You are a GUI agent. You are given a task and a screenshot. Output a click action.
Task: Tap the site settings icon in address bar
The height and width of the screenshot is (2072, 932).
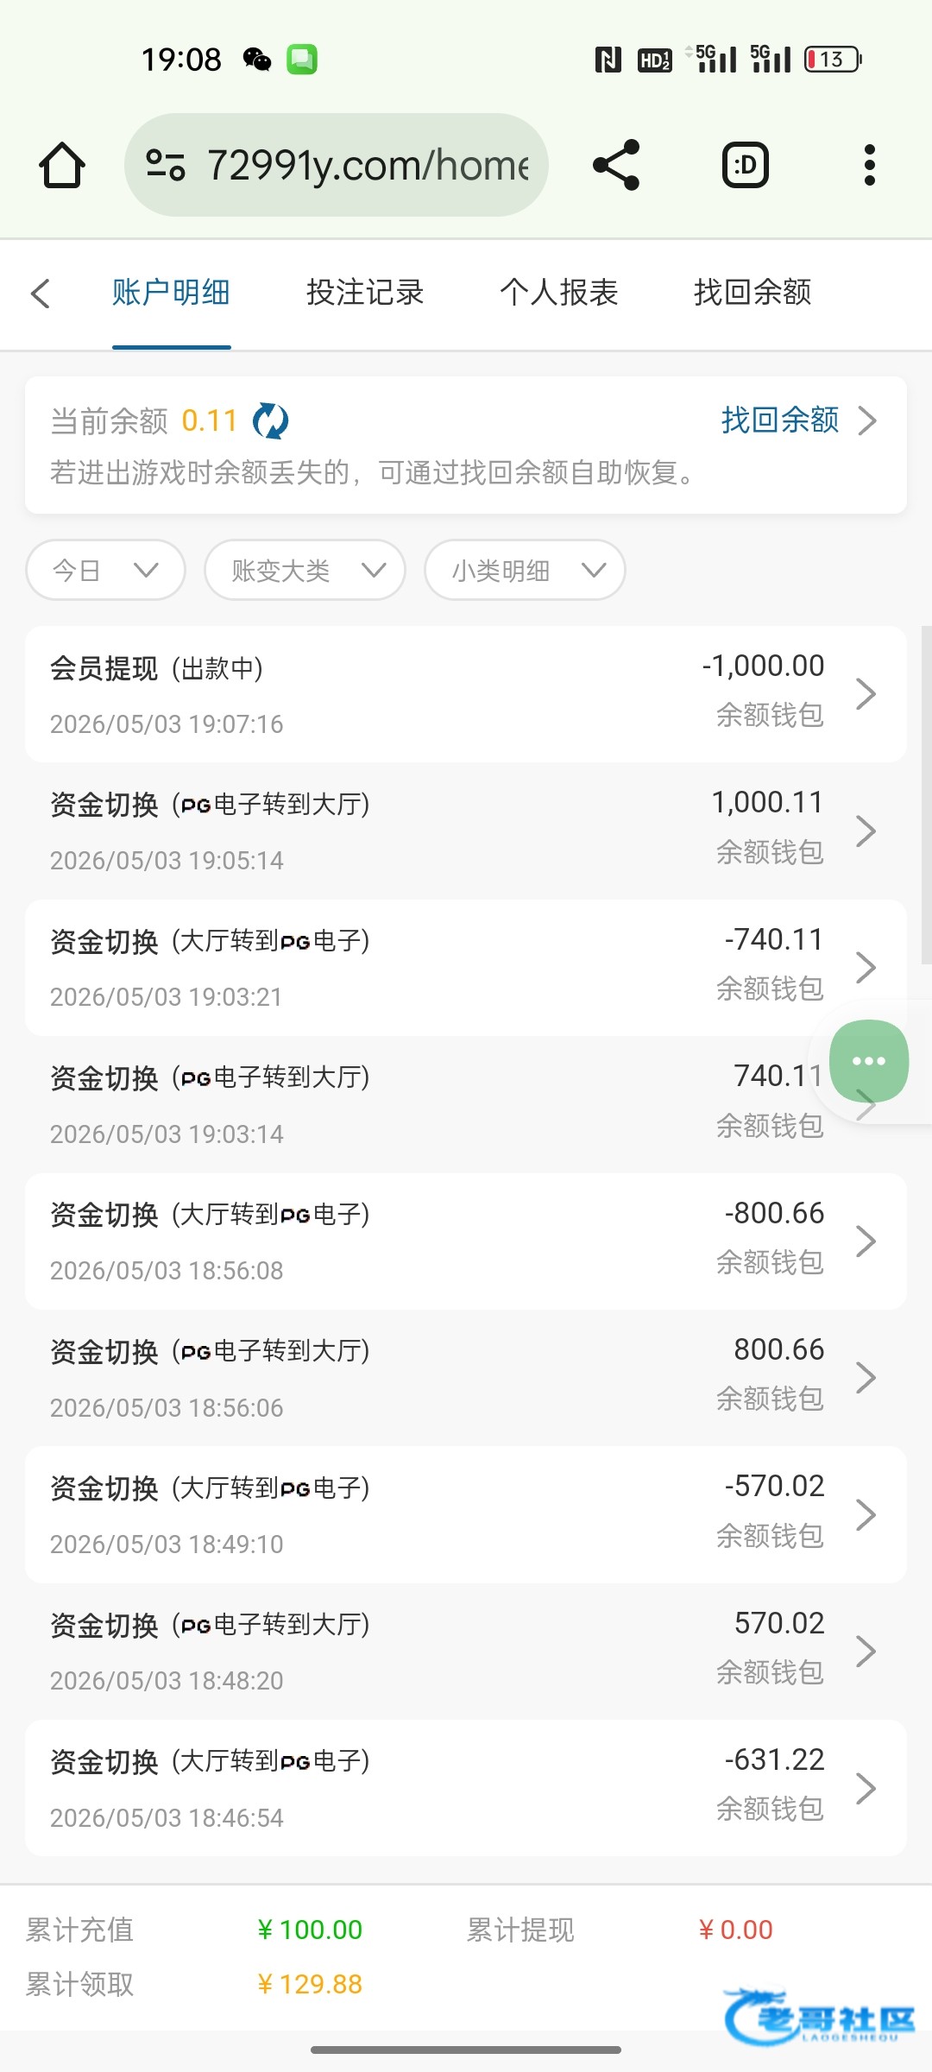[x=166, y=165]
